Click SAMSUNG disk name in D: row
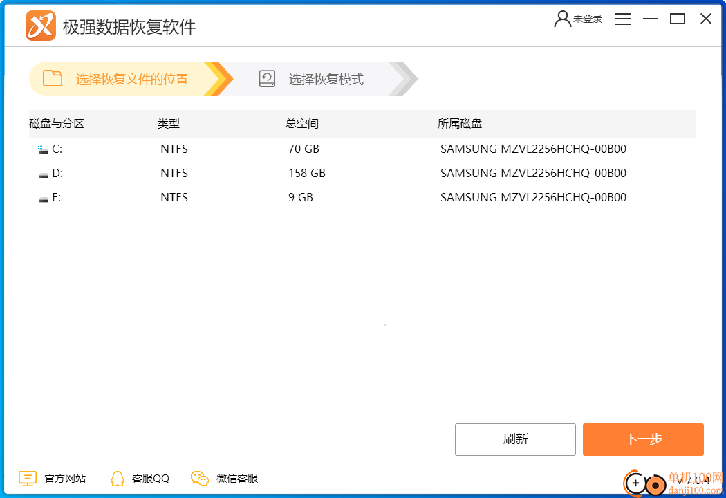Screen dimensions: 726x498 533,173
